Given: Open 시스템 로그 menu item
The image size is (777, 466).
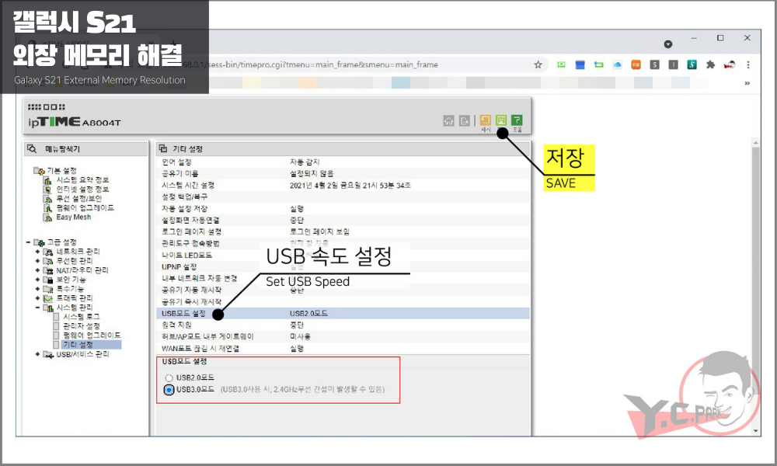Looking at the screenshot, I should [x=82, y=316].
